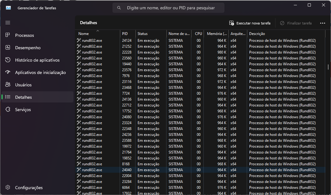The image size is (331, 195).
Task: Select the row with PID 21252
Action: [200, 46]
